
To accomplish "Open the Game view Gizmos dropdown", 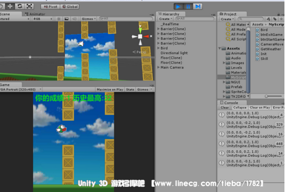I will (x=145, y=89).
